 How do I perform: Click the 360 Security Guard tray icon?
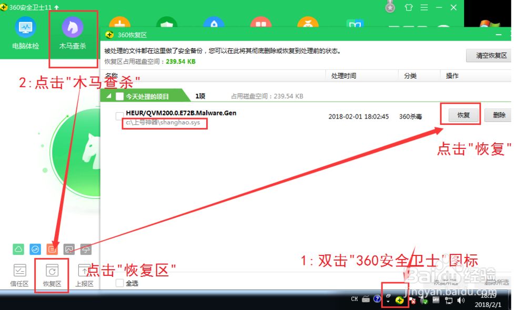tap(400, 301)
